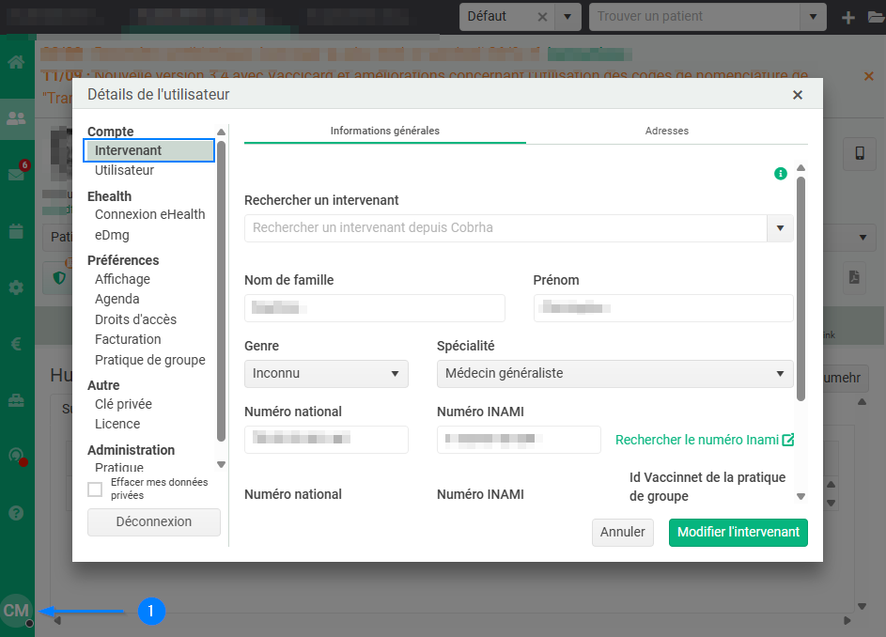Switch to the Adresses tab
Image resolution: width=886 pixels, height=637 pixels.
coord(666,131)
